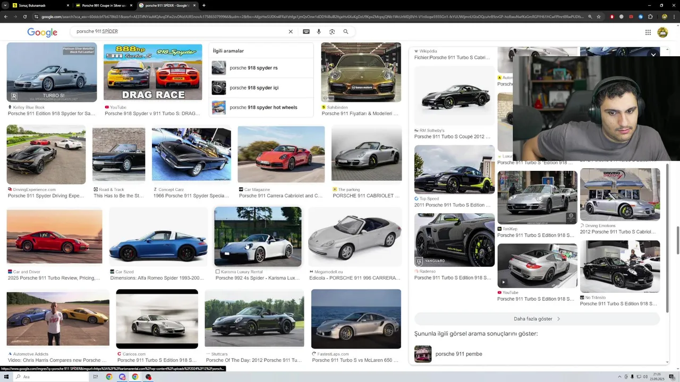Open the porsche 911 pembe related image search

[x=459, y=354]
